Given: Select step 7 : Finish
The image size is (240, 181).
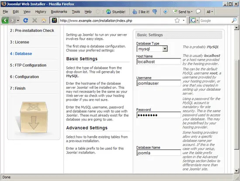Looking at the screenshot, I should [17, 88].
